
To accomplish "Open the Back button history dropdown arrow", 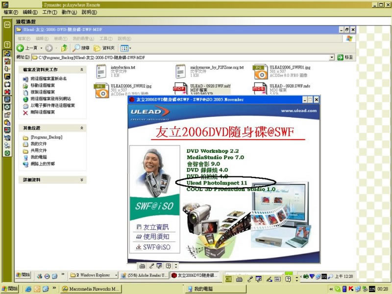I will click(41, 48).
